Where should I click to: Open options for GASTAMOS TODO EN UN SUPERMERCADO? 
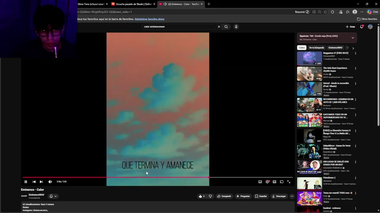355,115
